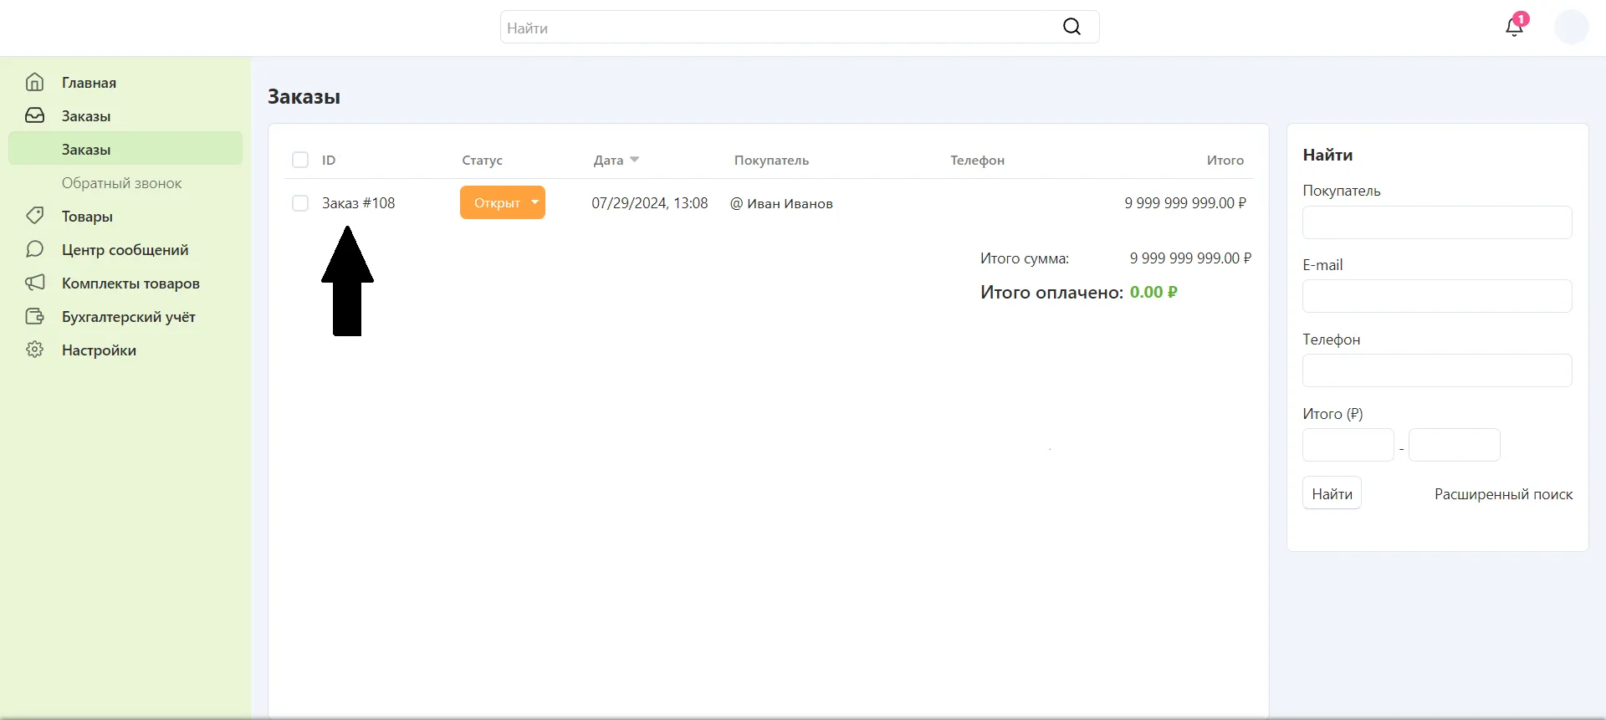Click the magnifier icon in search bar
The width and height of the screenshot is (1606, 720).
1072,27
